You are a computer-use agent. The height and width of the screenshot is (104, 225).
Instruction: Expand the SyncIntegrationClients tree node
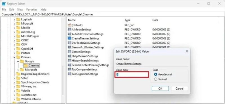14,82
